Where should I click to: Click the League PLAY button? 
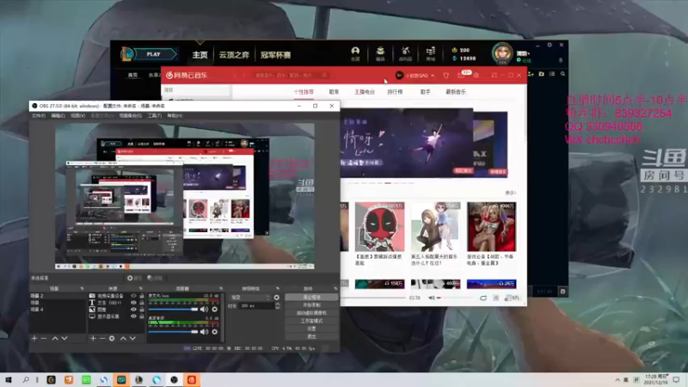(153, 54)
